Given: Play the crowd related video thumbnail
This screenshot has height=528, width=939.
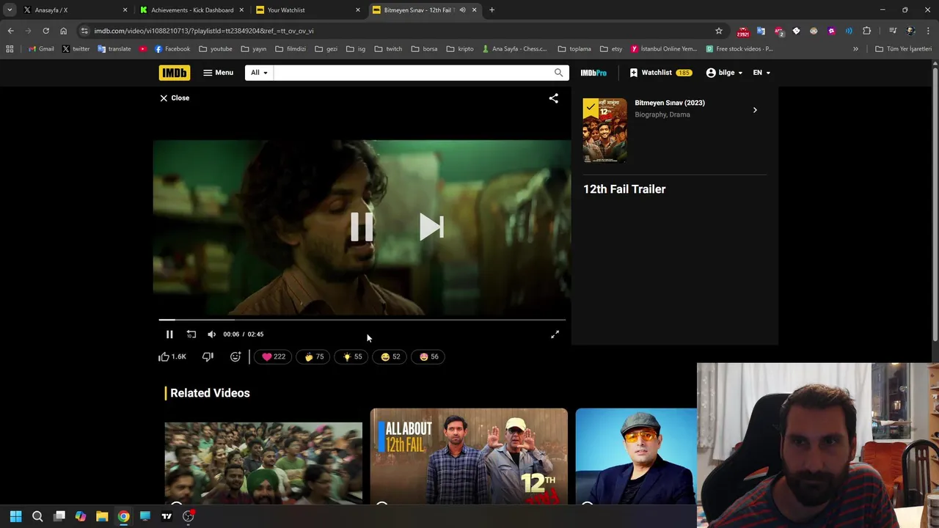Looking at the screenshot, I should pyautogui.click(x=263, y=462).
